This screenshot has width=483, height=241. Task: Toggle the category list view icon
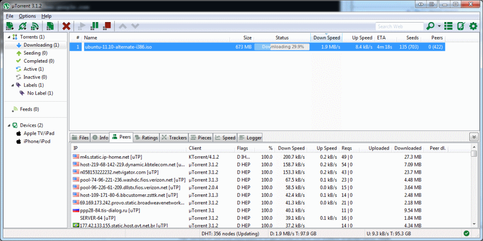pyautogui.click(x=449, y=26)
